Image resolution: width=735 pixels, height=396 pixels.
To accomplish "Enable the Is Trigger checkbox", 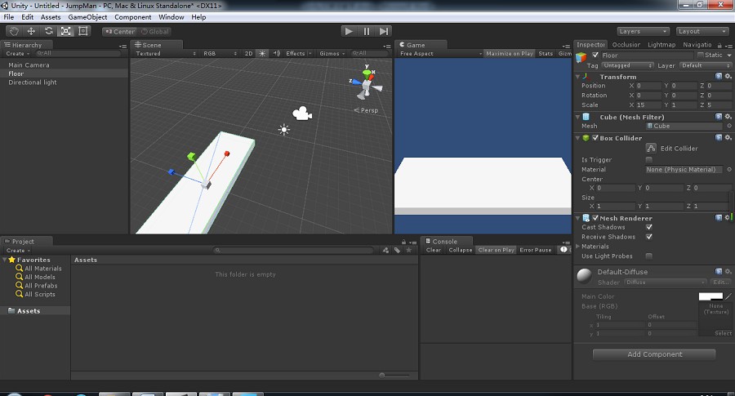I will (648, 160).
